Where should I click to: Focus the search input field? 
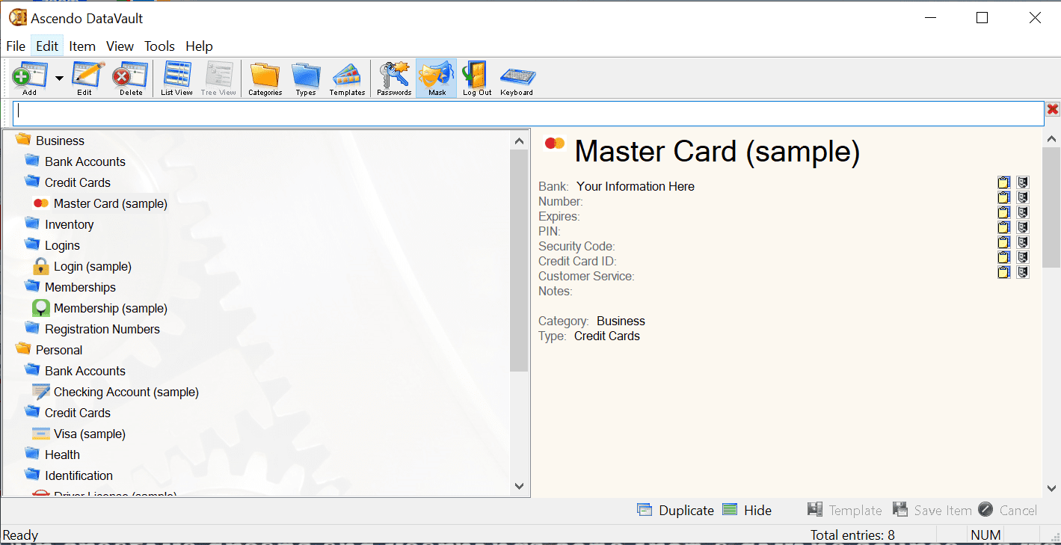pyautogui.click(x=529, y=114)
